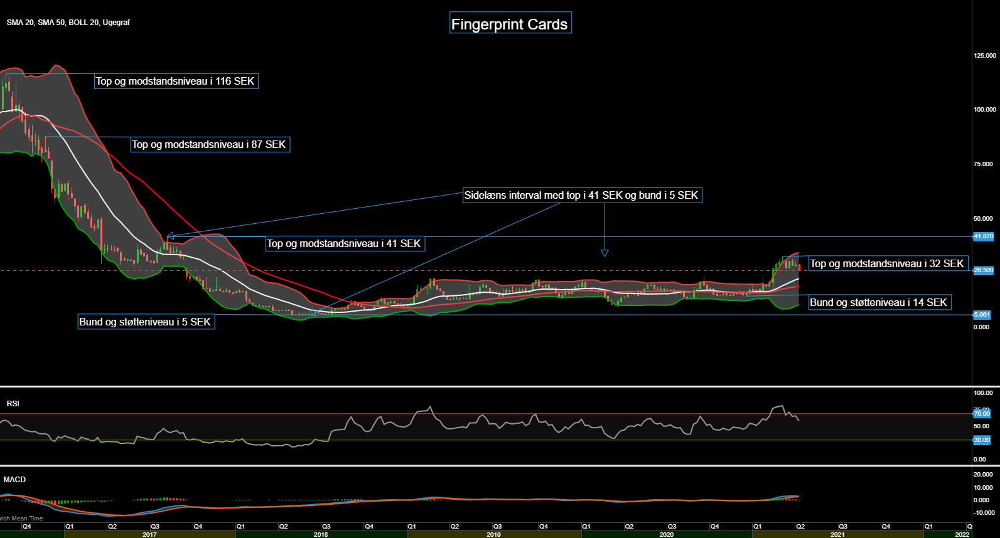Click the 26.500 current price tag
Screen dimensions: 1000x538
983,270
